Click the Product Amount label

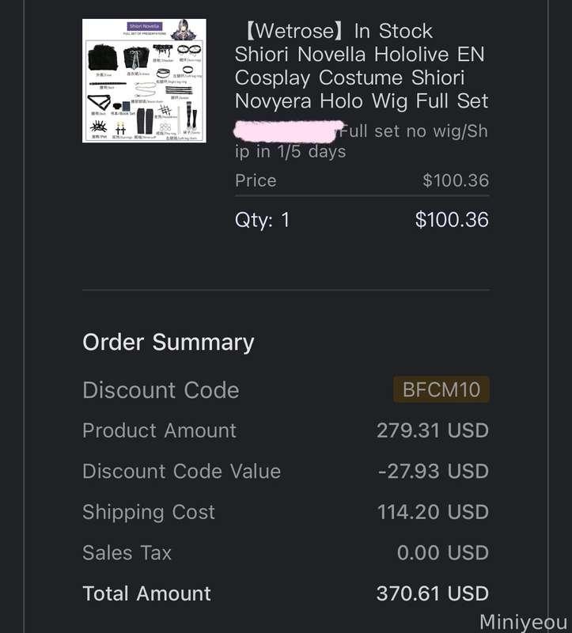(160, 430)
